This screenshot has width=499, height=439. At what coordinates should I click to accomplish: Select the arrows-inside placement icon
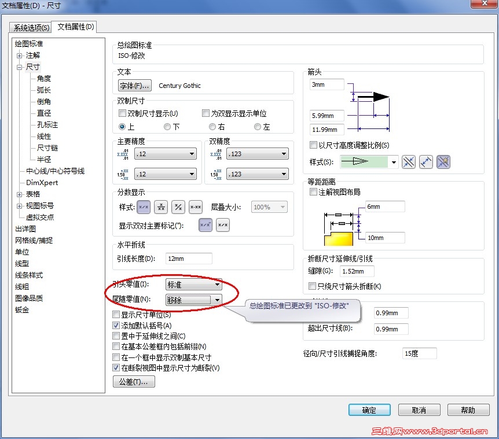[426, 162]
